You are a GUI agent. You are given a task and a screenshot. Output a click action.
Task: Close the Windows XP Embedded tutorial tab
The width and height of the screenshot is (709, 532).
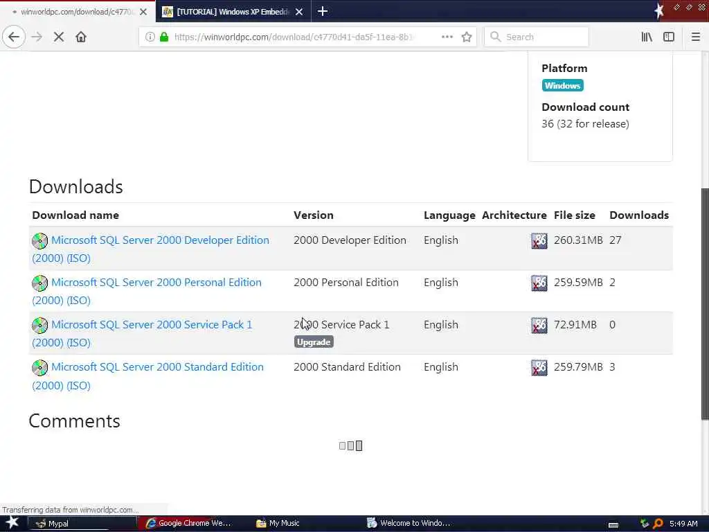tap(299, 12)
